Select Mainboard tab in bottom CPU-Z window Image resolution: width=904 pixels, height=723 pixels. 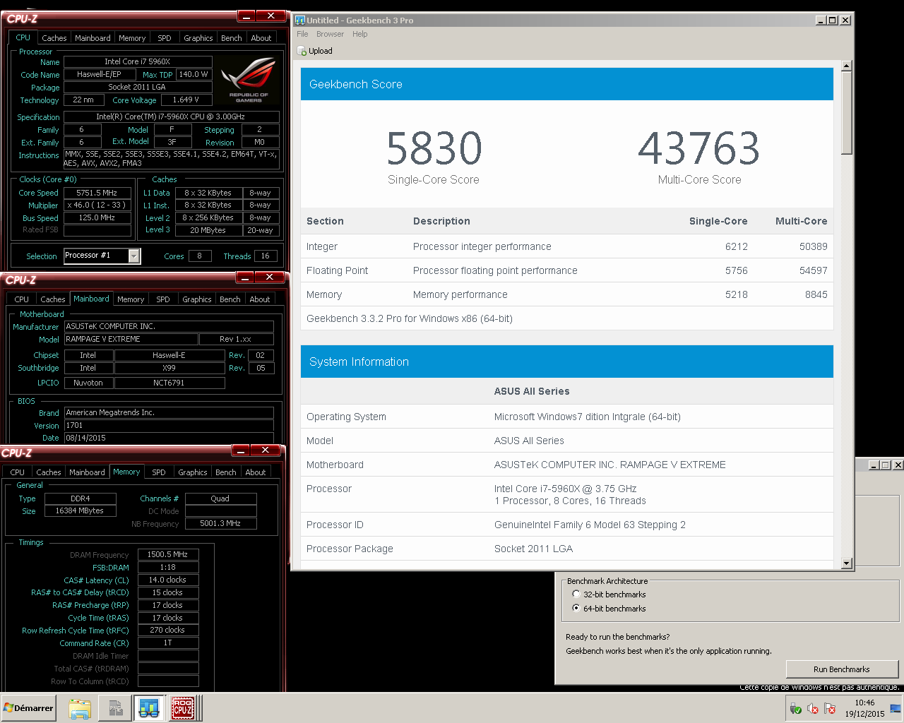87,472
